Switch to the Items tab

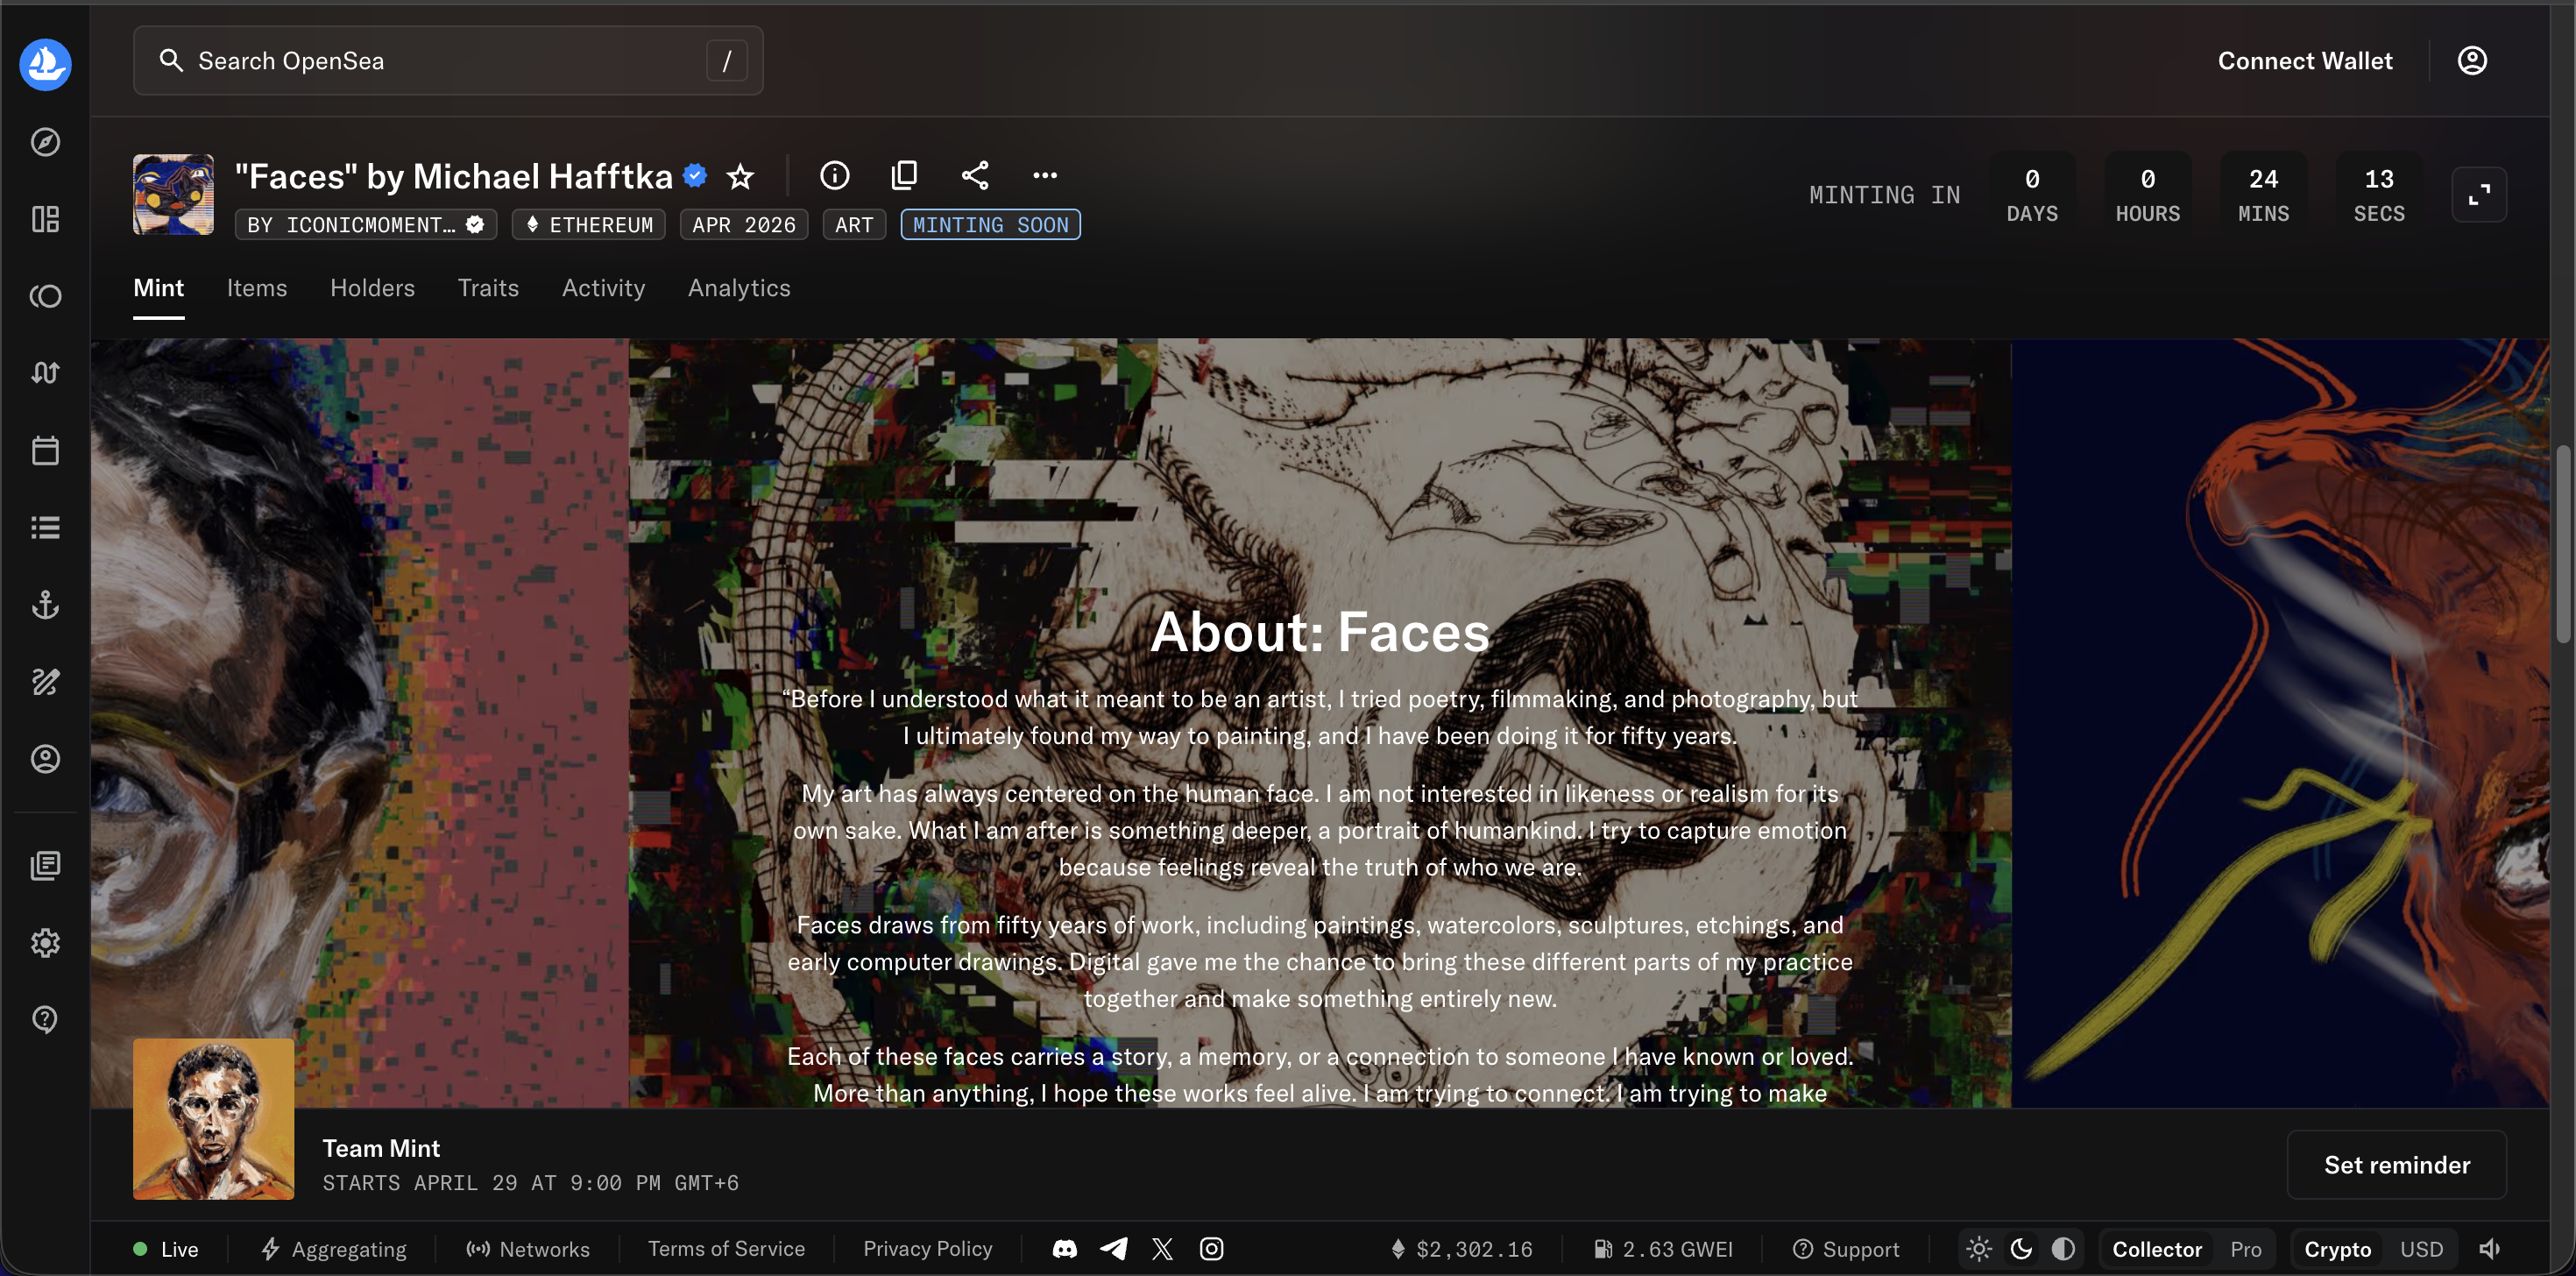(257, 288)
